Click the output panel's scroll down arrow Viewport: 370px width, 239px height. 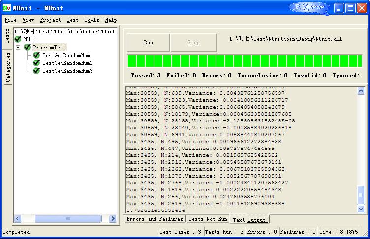tap(361, 209)
